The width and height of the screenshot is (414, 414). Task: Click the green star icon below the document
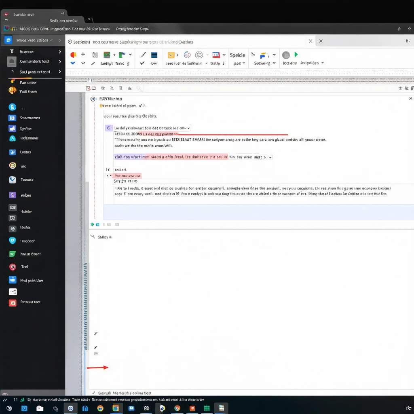(92, 224)
